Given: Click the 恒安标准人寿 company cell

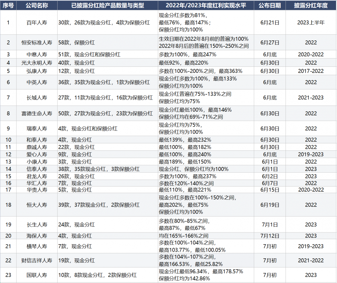Looking at the screenshot, I should (37, 43).
